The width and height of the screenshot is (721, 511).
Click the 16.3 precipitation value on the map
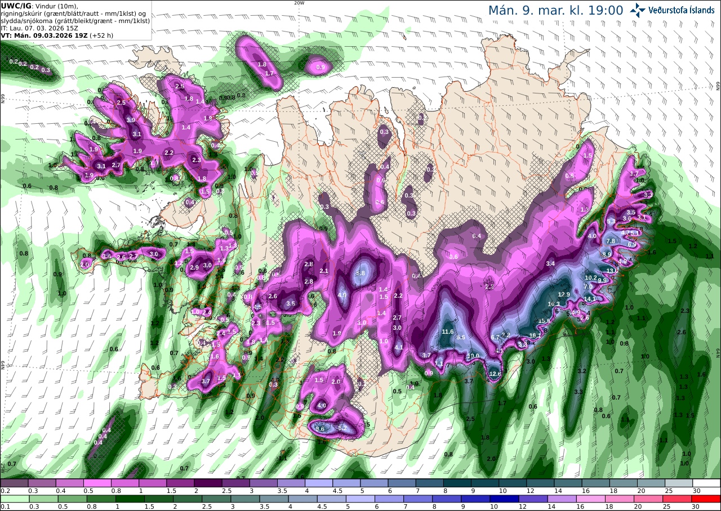click(553, 304)
